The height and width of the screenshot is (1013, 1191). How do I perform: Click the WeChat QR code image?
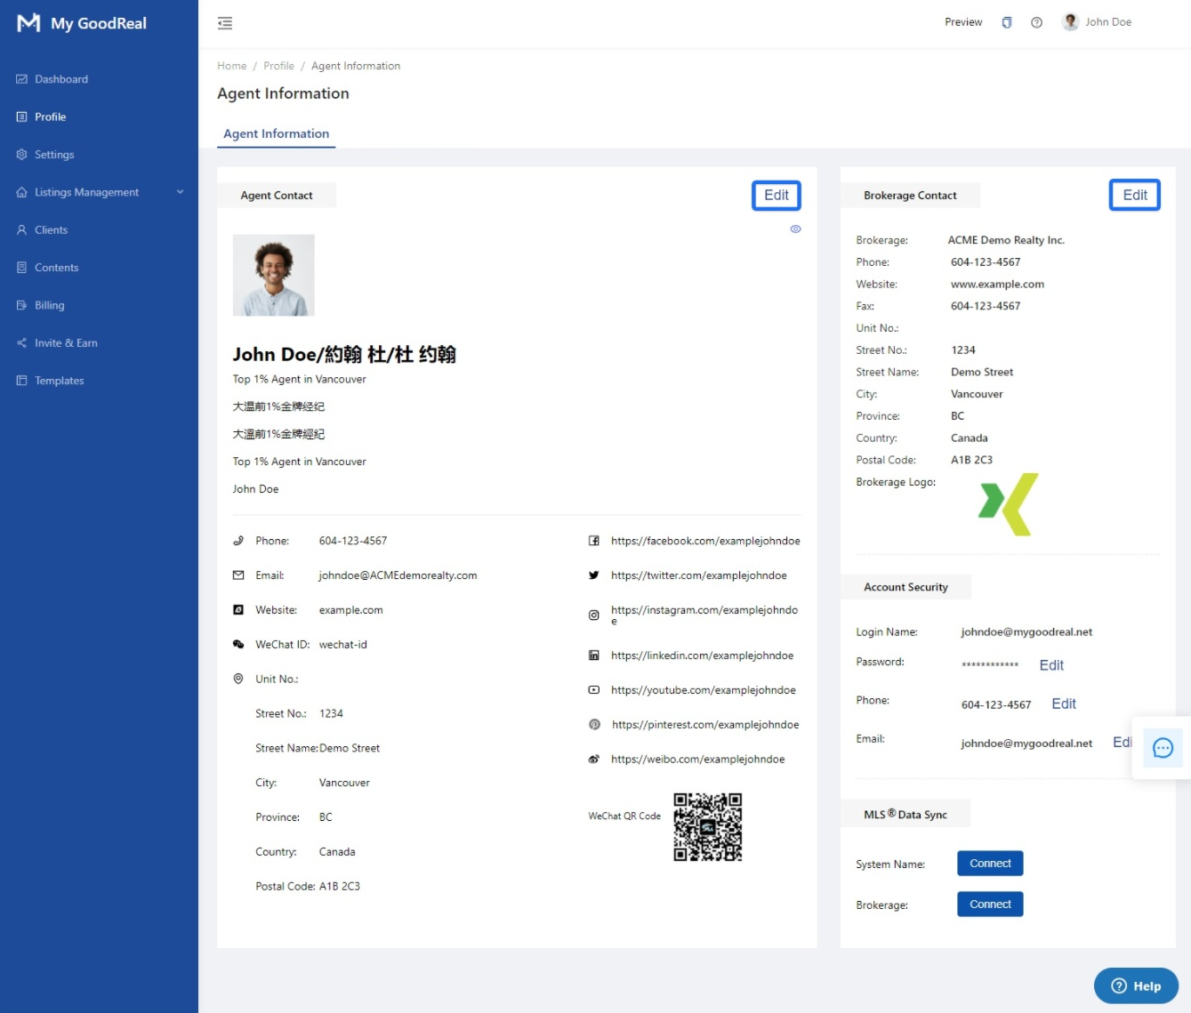707,827
